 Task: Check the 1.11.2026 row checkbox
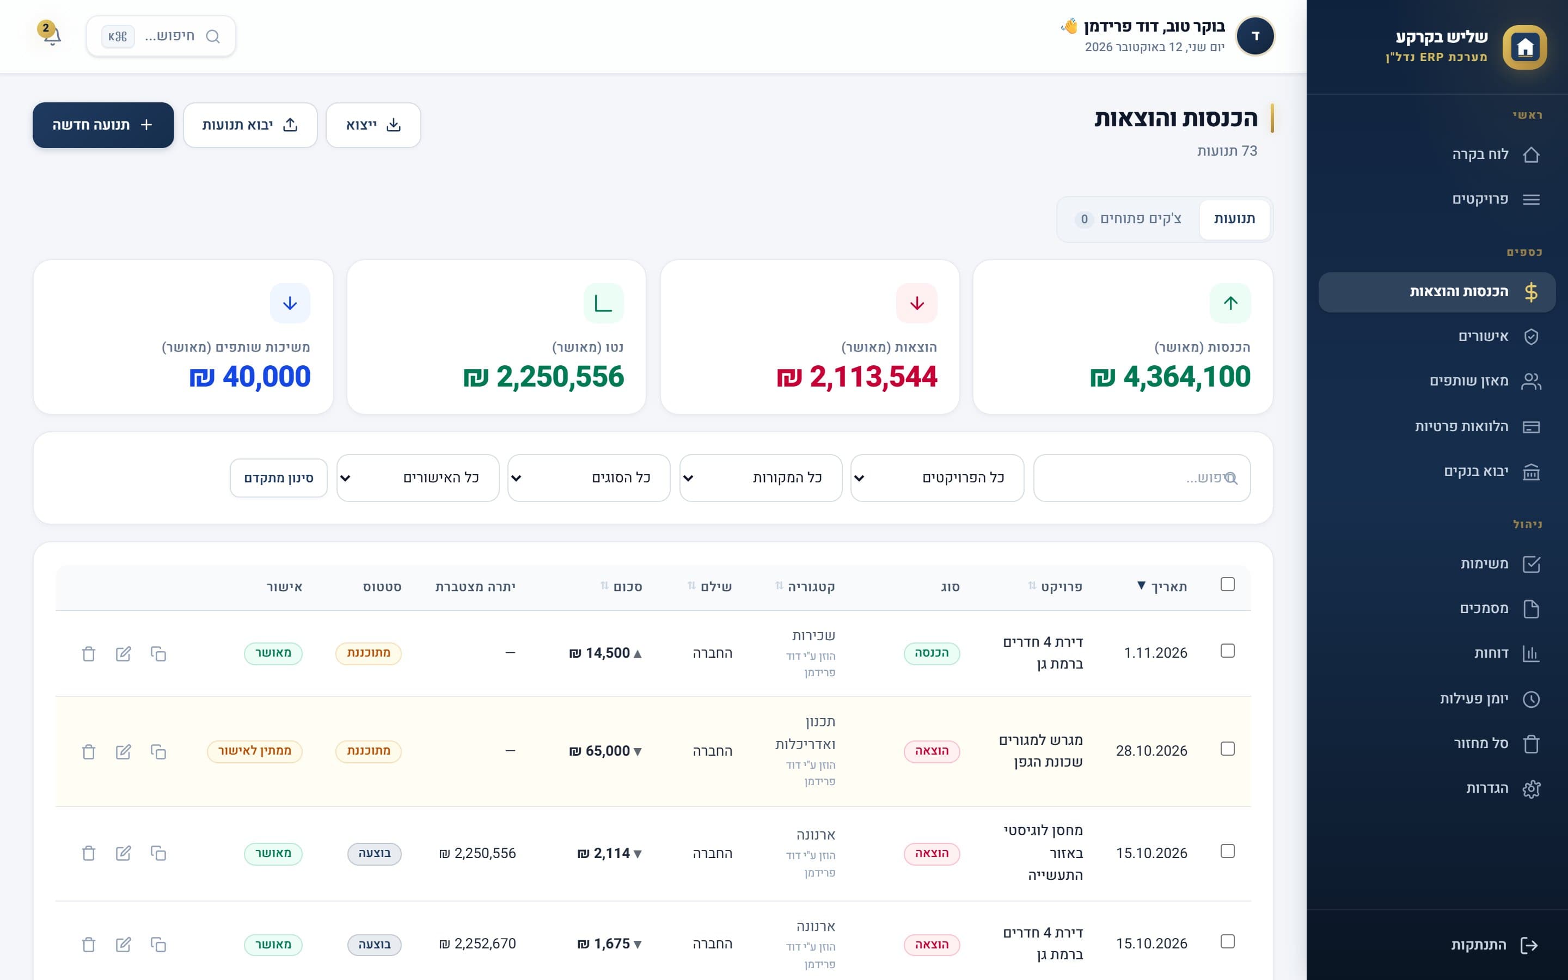tap(1227, 651)
